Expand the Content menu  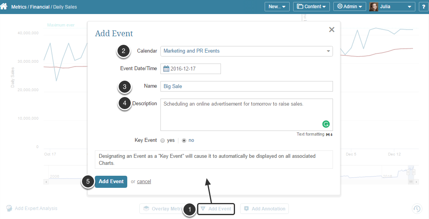312,7
